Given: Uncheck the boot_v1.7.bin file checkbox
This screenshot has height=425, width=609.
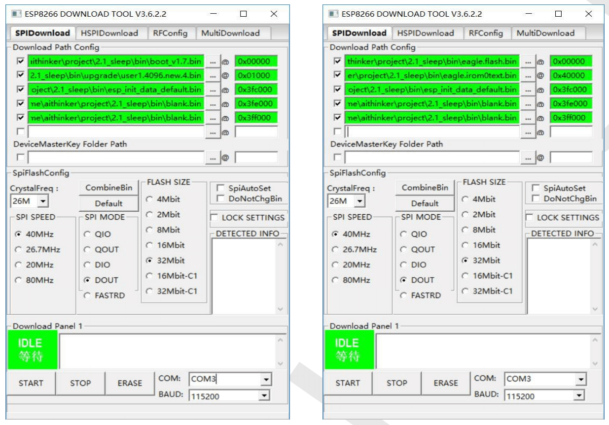Looking at the screenshot, I should [20, 62].
